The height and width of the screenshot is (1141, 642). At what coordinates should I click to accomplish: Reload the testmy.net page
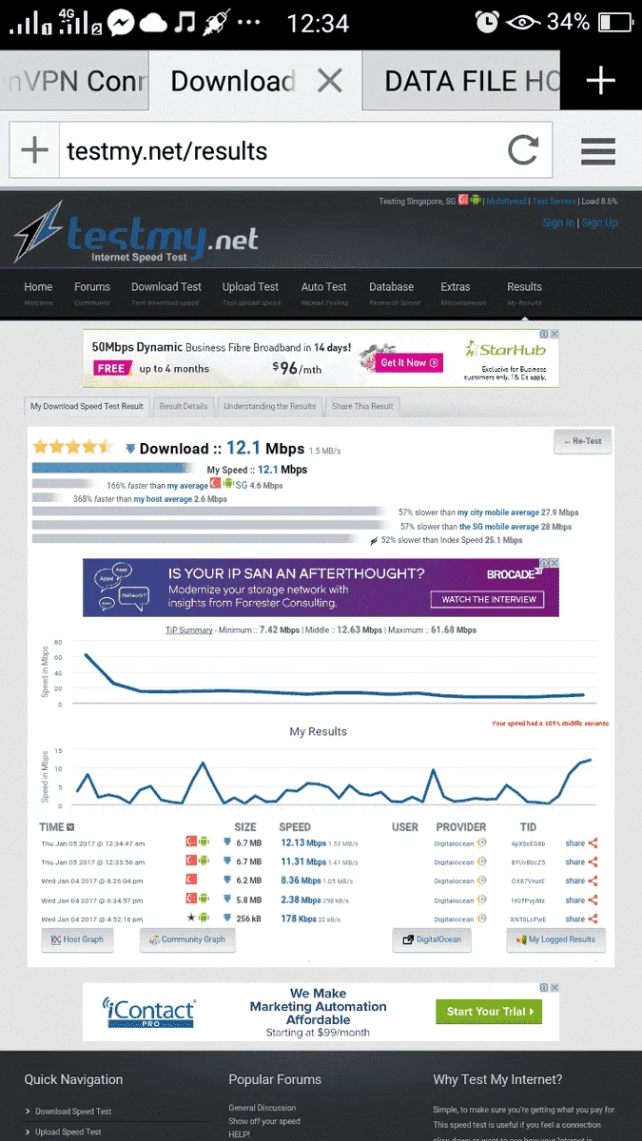[x=523, y=150]
